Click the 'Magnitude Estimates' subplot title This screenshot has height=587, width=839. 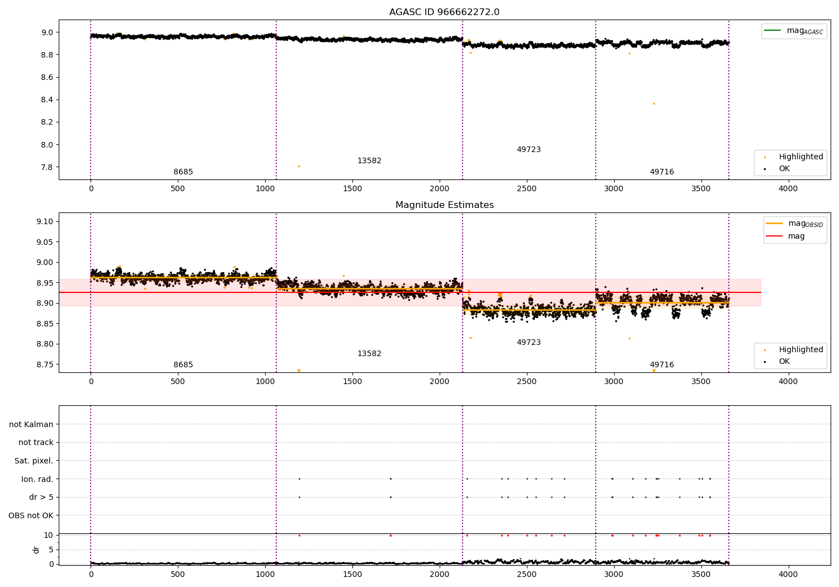[444, 205]
